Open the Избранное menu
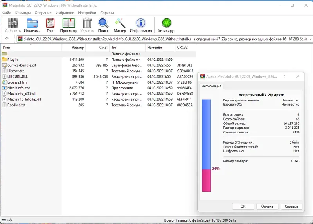The width and height of the screenshot is (313, 224). click(x=65, y=13)
